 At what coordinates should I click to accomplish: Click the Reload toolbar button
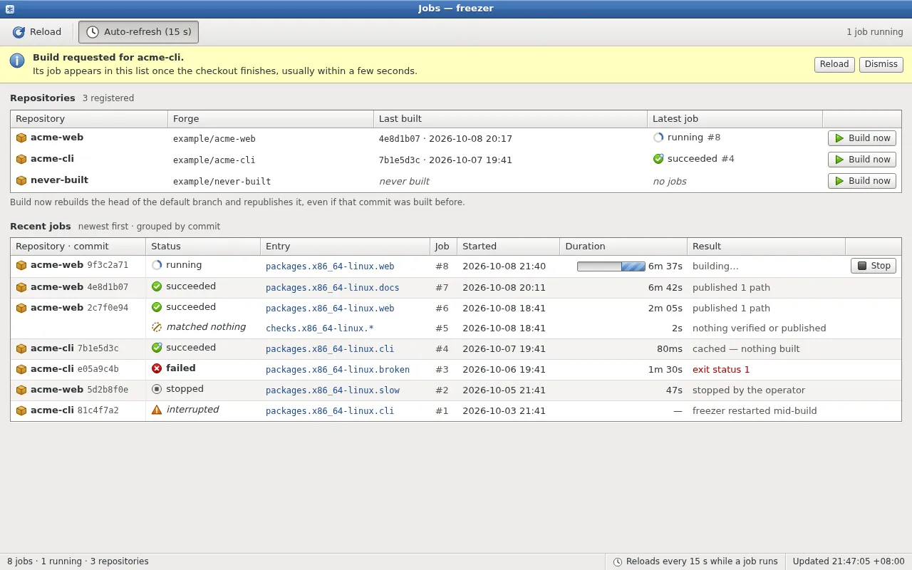(x=37, y=32)
